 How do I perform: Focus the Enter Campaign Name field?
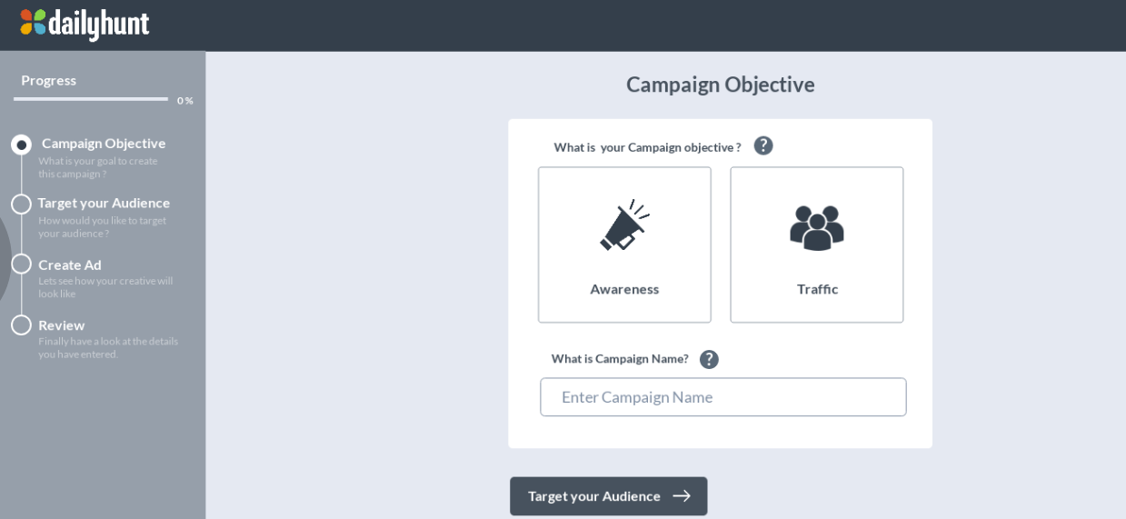point(723,397)
